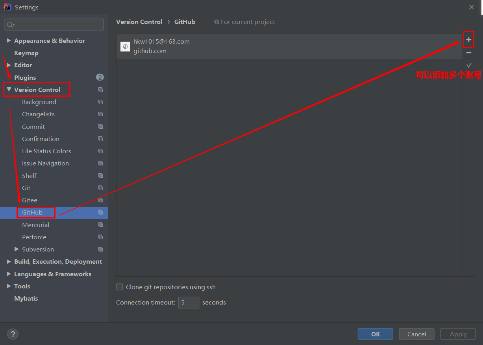Add a new GitHub account with plus icon

pos(468,40)
